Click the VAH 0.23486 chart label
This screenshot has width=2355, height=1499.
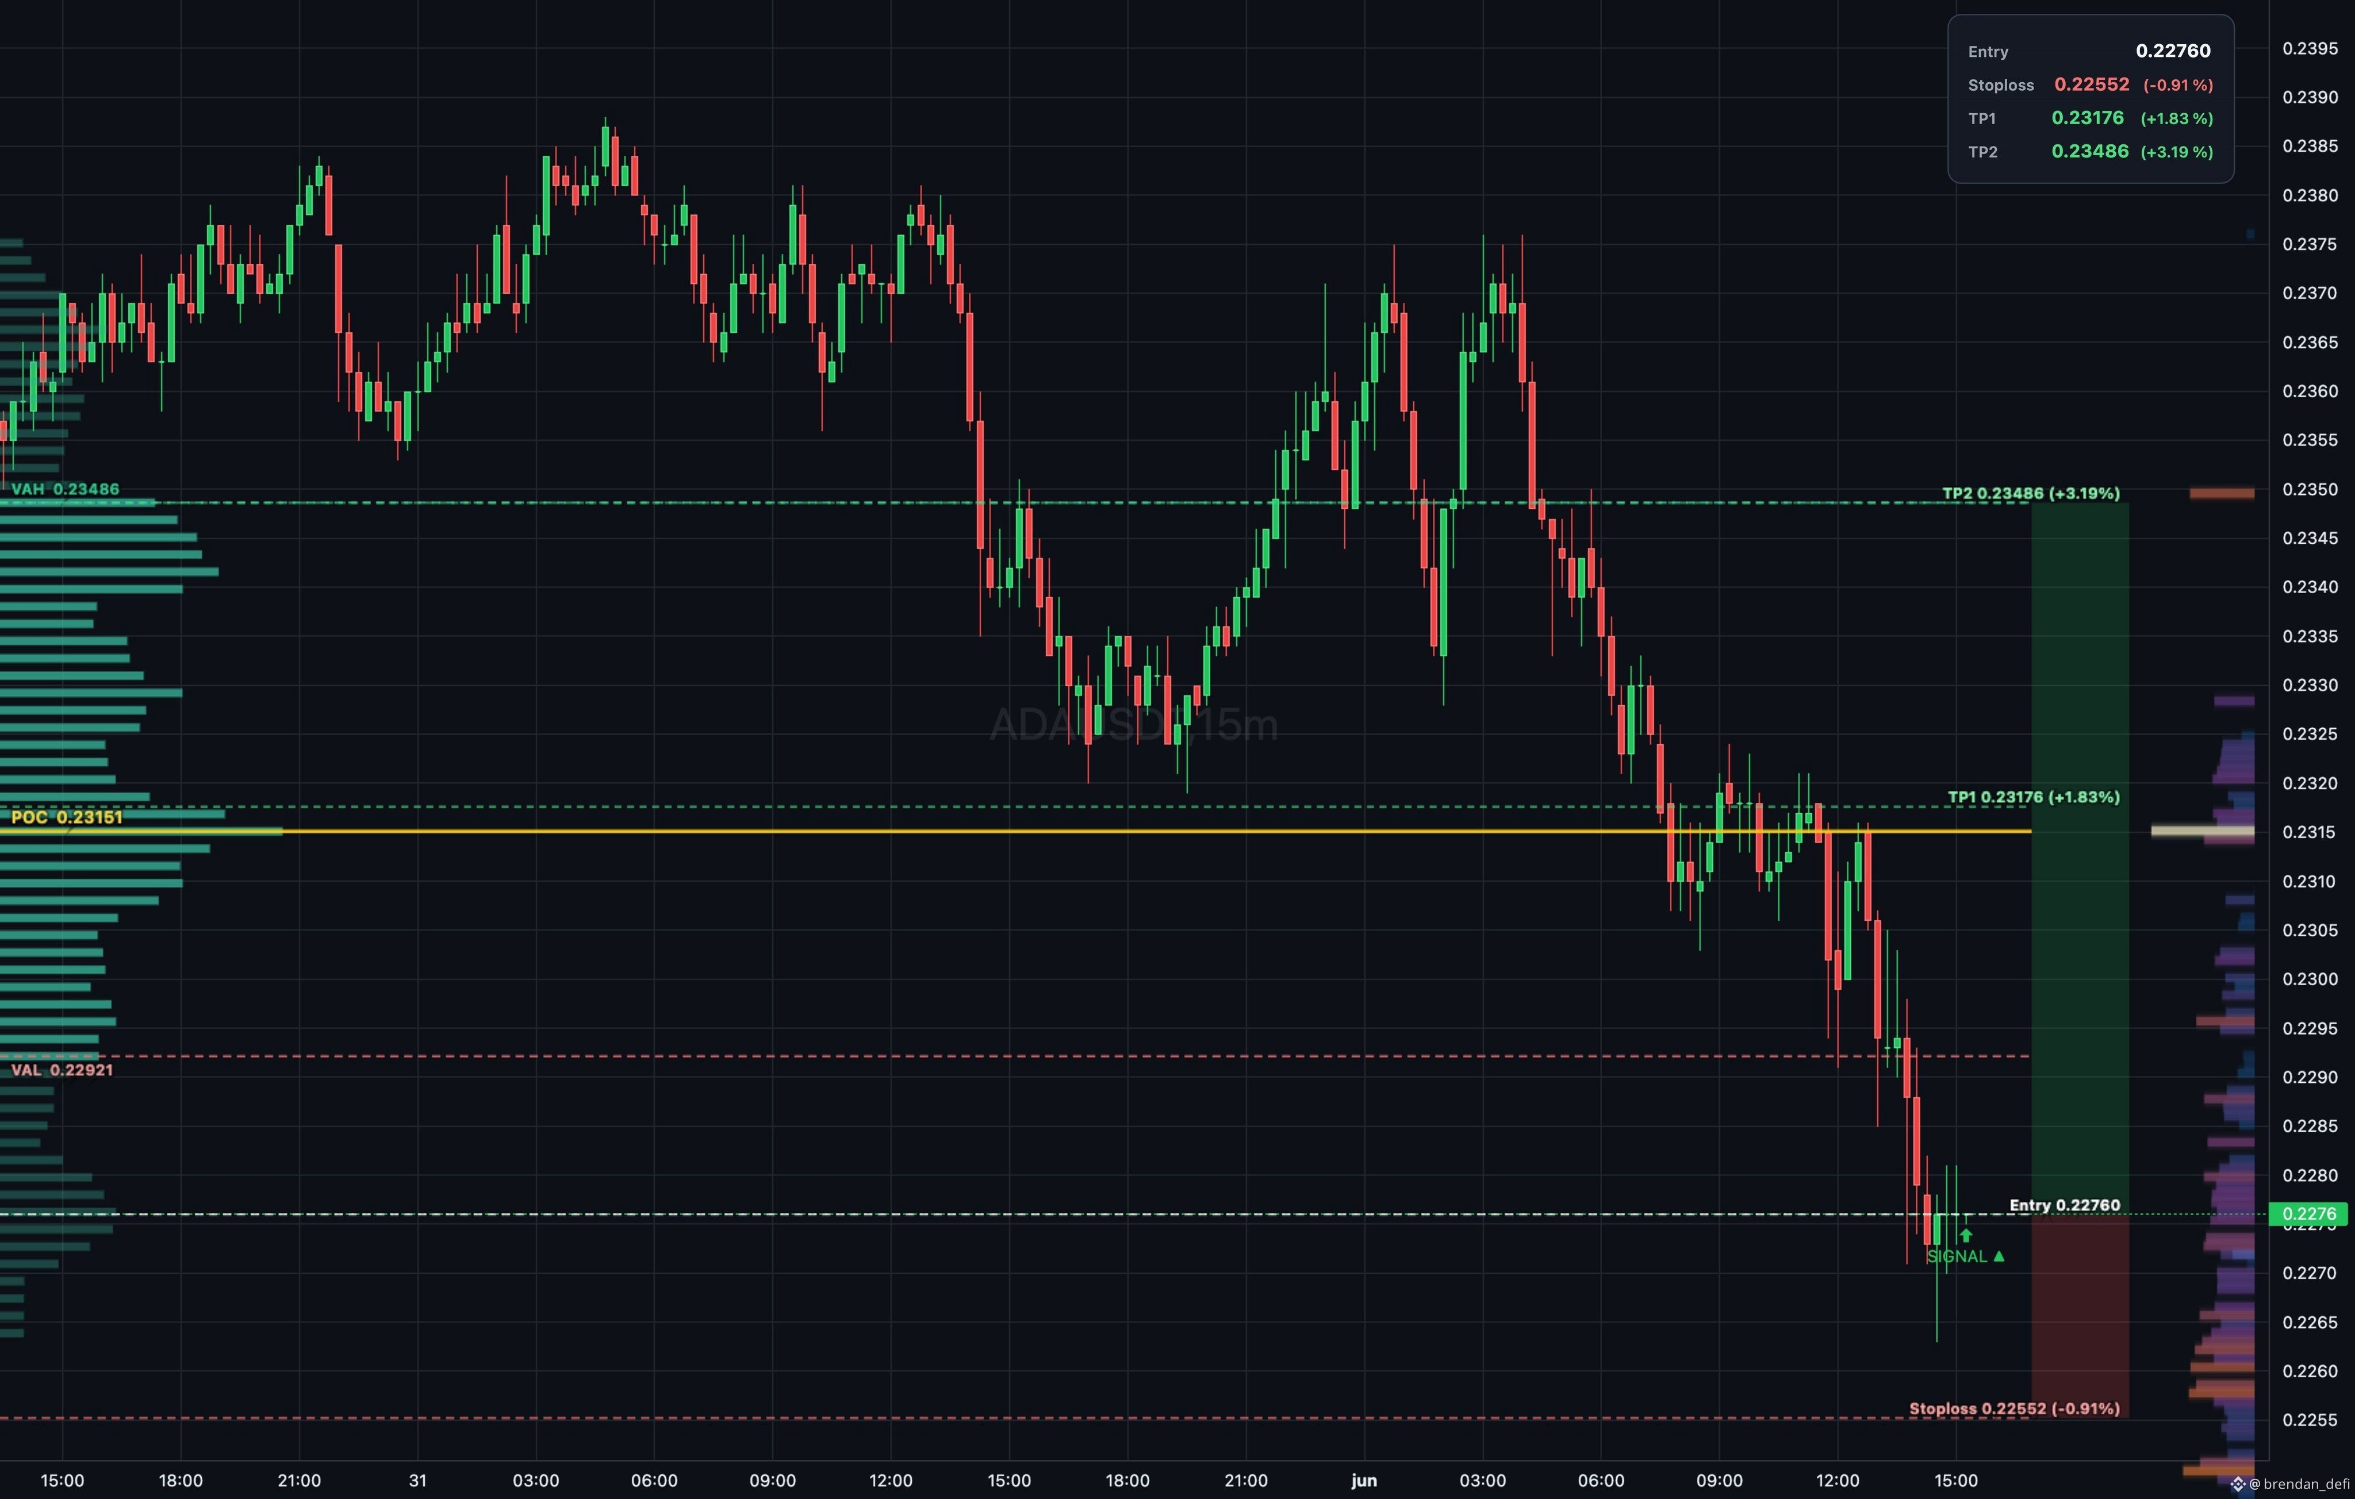tap(66, 489)
